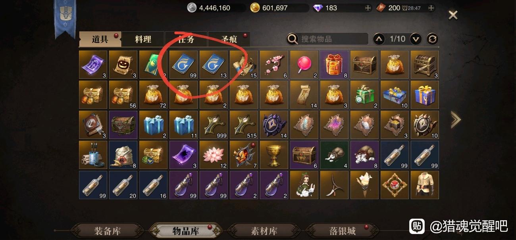Select the pink lotus flower item

pyautogui.click(x=214, y=155)
